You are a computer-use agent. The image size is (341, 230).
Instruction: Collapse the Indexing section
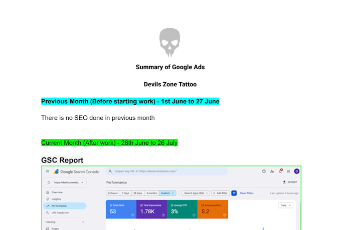[83, 222]
